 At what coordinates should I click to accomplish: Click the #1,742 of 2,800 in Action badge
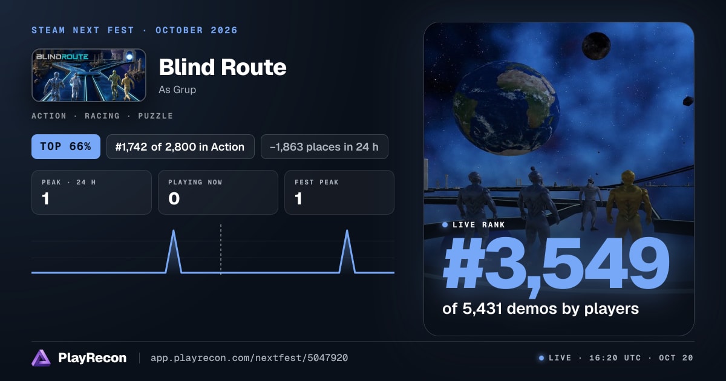[x=180, y=146]
